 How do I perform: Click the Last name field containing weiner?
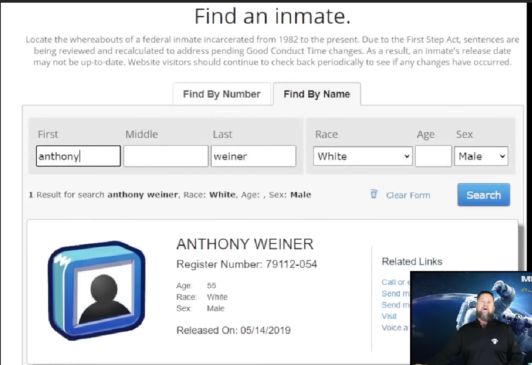pyautogui.click(x=253, y=156)
